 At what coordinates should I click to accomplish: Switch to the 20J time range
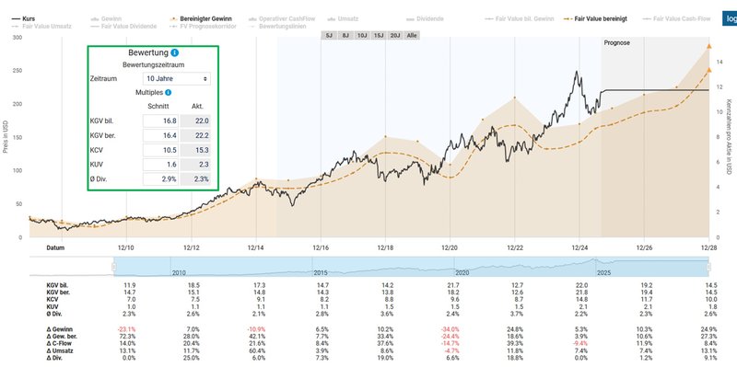point(395,36)
